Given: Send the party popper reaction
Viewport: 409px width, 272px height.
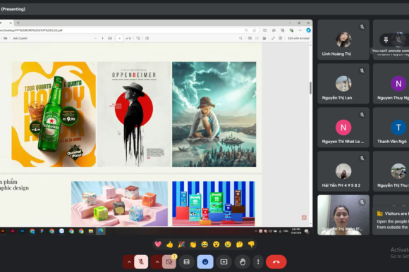Looking at the screenshot, I should click(x=181, y=245).
